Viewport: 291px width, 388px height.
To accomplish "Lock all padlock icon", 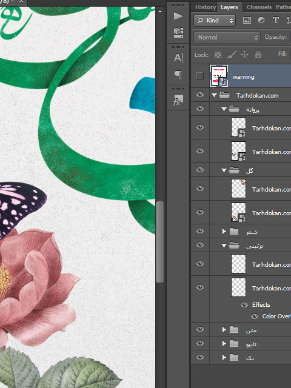I will pos(258,55).
